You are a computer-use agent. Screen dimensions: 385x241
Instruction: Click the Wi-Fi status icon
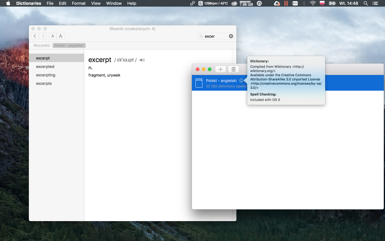[x=313, y=3]
